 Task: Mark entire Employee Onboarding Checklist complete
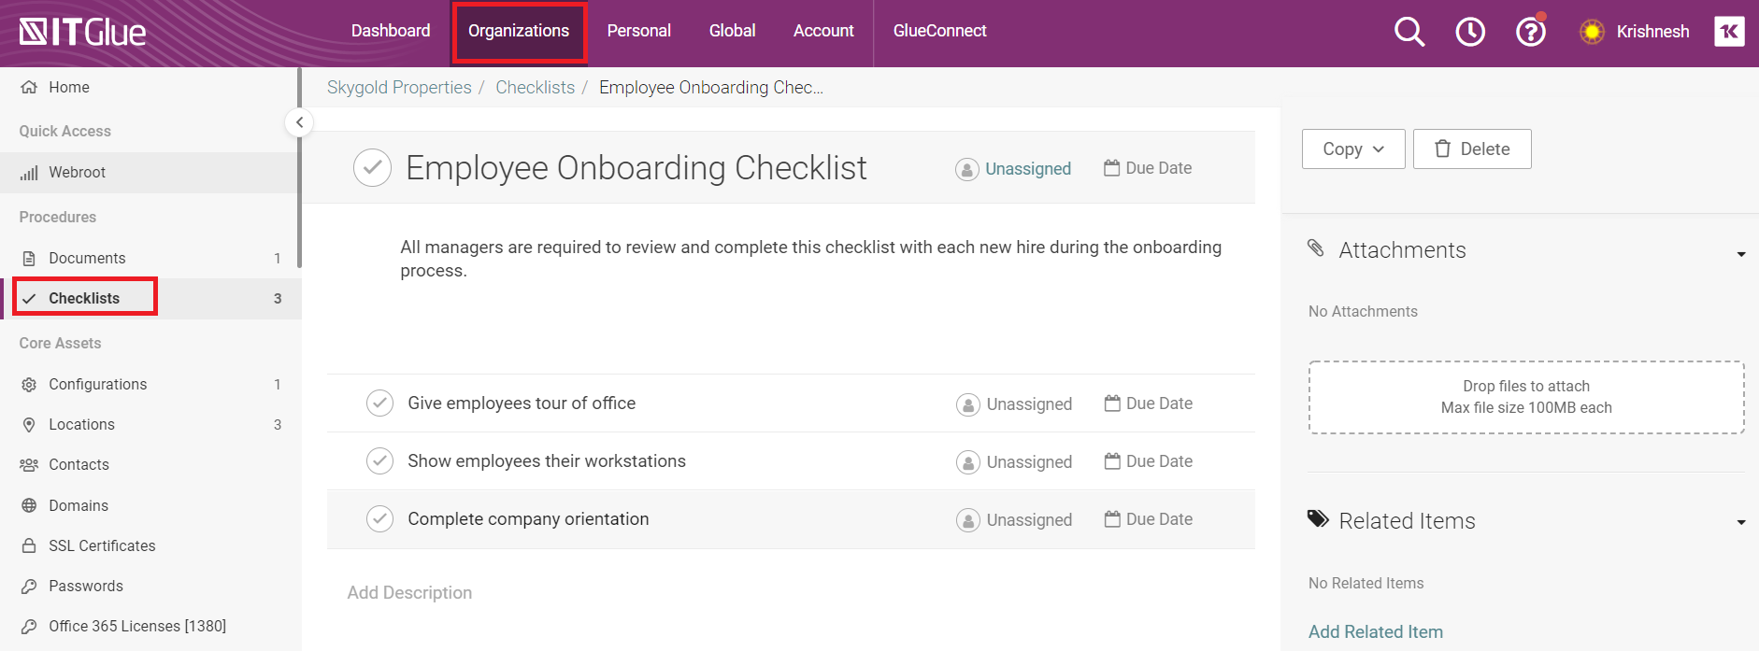coord(372,168)
